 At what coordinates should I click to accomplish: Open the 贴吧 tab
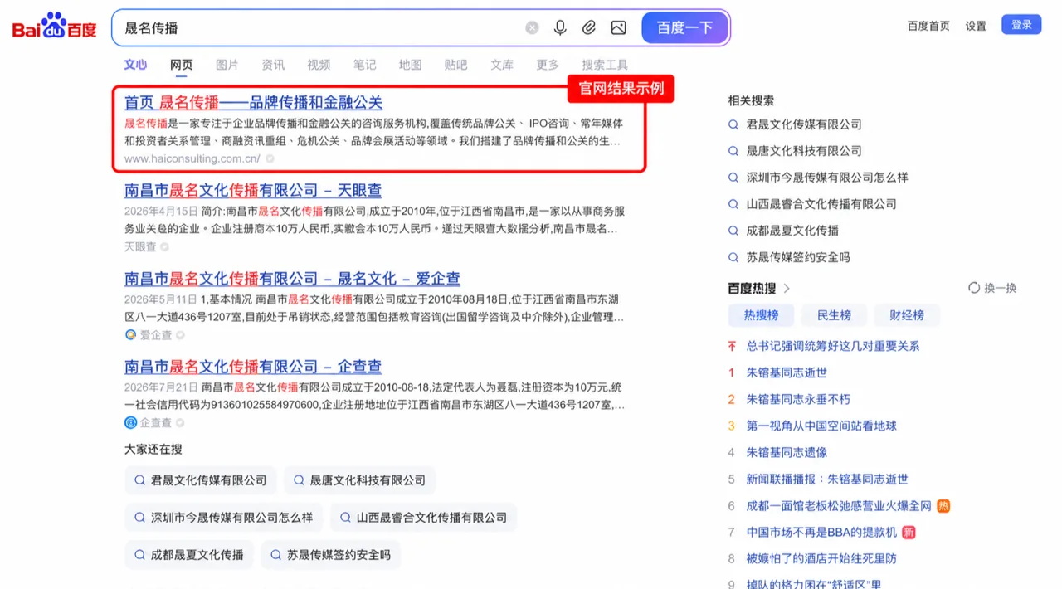click(455, 65)
